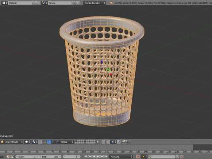The image size is (212, 159).
Task: Add a new screen layout
Action: click(x=34, y=3)
